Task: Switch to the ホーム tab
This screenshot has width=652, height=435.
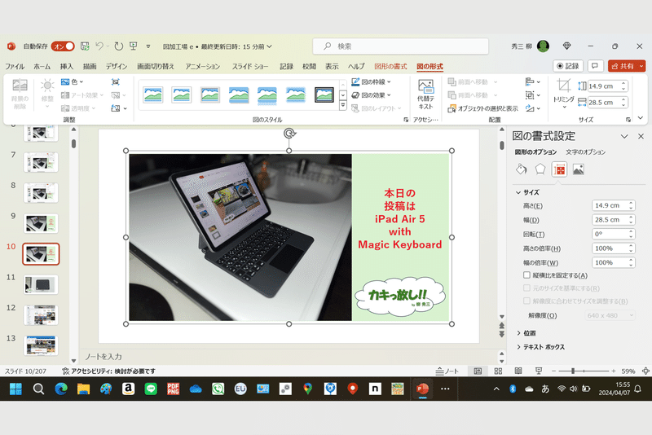Action: [x=42, y=67]
